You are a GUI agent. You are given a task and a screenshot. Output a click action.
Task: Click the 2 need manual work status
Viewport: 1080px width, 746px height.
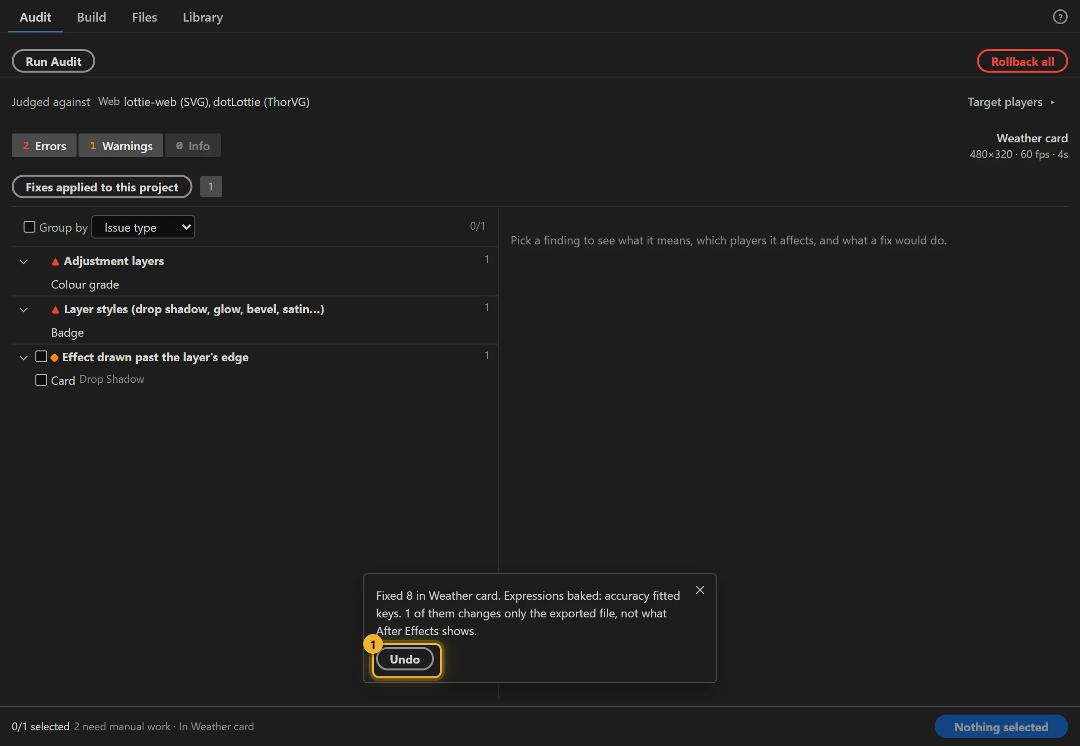[x=122, y=726]
